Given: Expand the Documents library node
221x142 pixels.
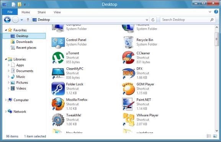Looking at the screenshot, I should tap(8, 71).
